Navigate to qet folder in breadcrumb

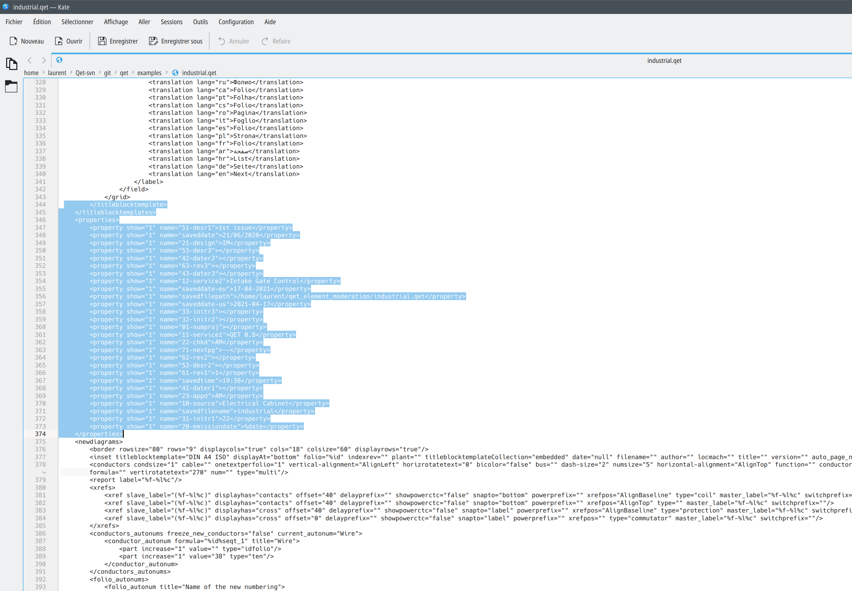(124, 73)
